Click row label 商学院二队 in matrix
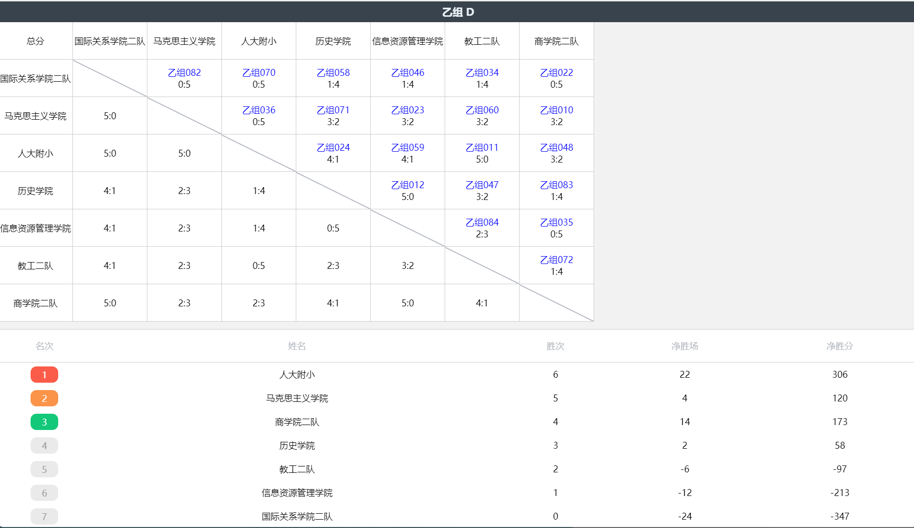The image size is (914, 528). coord(35,303)
